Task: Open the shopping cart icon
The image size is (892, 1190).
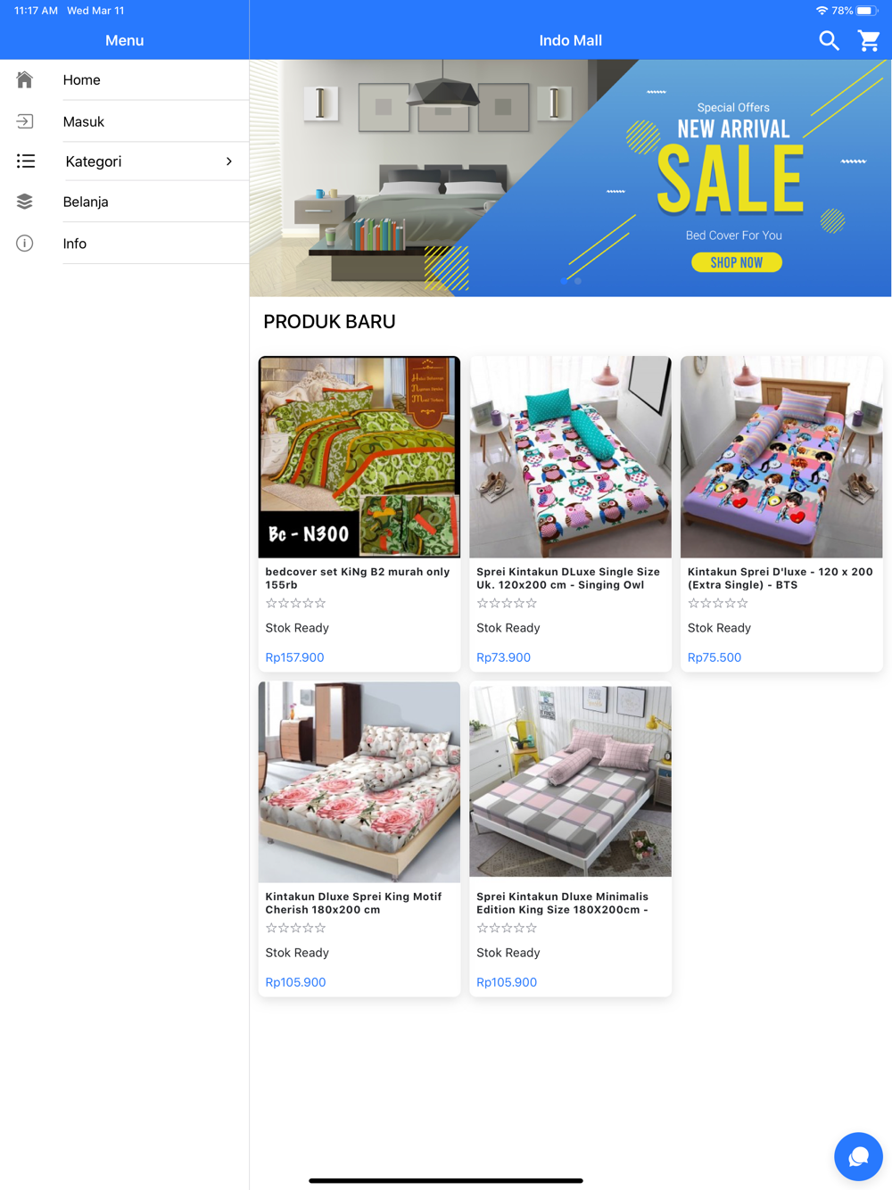Action: 869,40
